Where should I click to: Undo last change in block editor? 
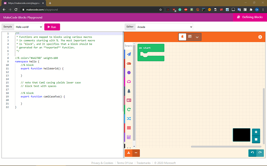252,153
